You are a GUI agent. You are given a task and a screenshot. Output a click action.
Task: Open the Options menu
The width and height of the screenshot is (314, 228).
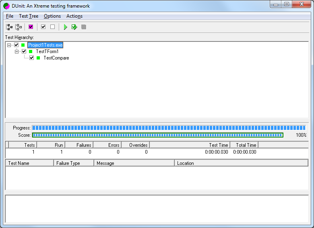click(52, 16)
